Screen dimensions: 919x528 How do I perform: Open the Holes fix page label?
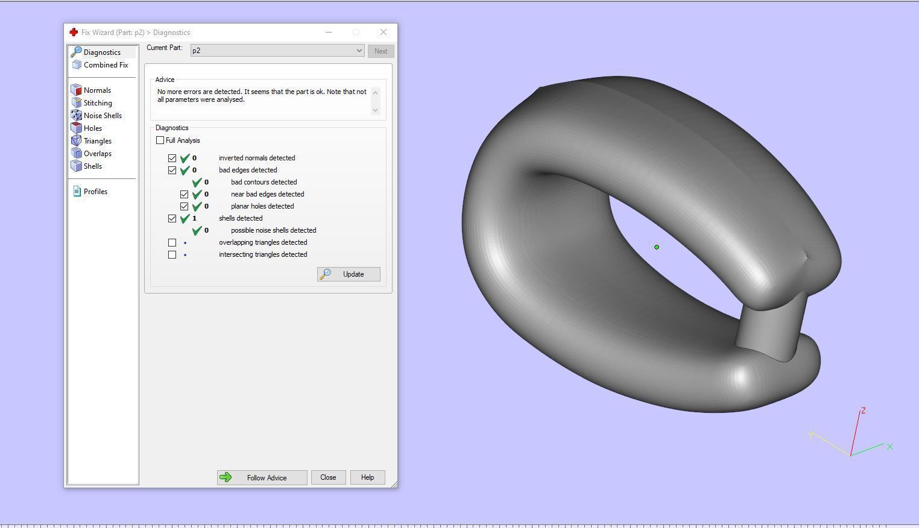(93, 128)
